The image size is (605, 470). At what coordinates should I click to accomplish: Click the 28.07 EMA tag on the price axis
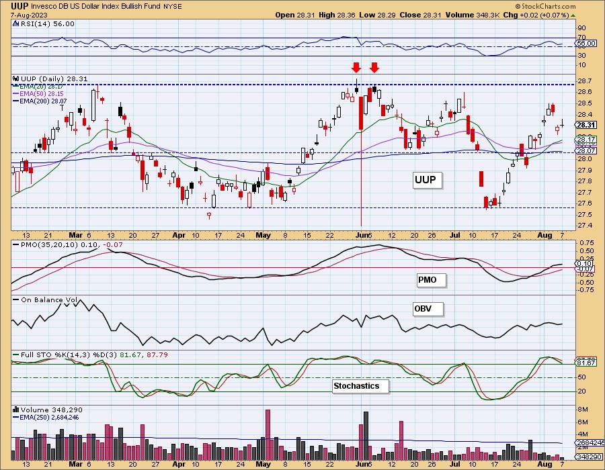(x=586, y=150)
